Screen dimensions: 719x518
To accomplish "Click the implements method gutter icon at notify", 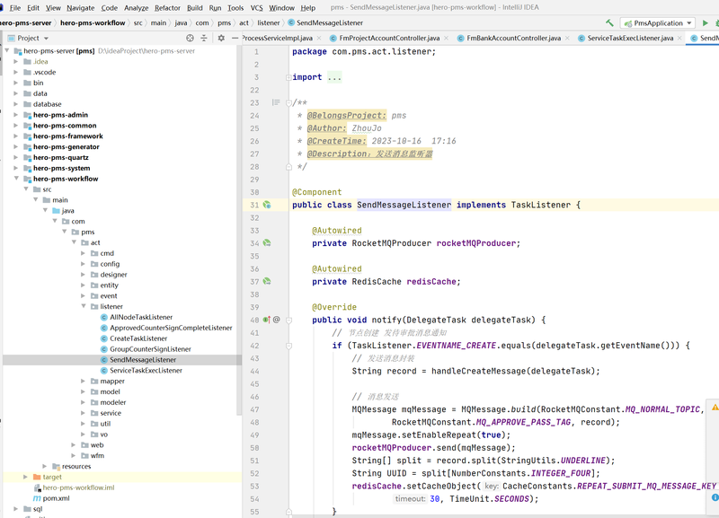I will pyautogui.click(x=266, y=320).
